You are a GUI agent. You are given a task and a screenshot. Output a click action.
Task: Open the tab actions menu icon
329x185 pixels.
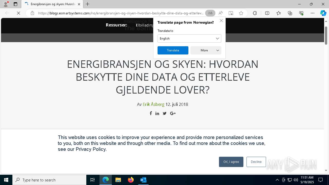click(15, 4)
